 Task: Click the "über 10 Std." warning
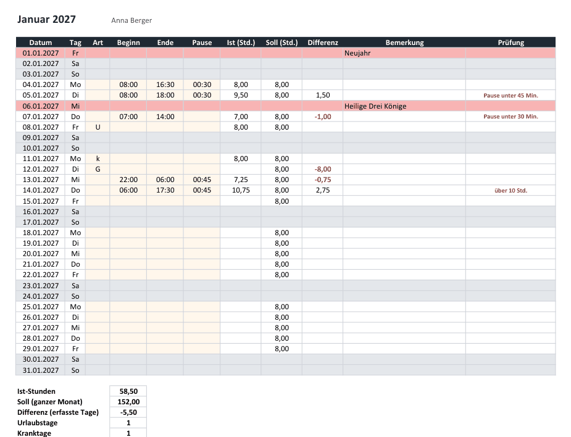coord(511,191)
